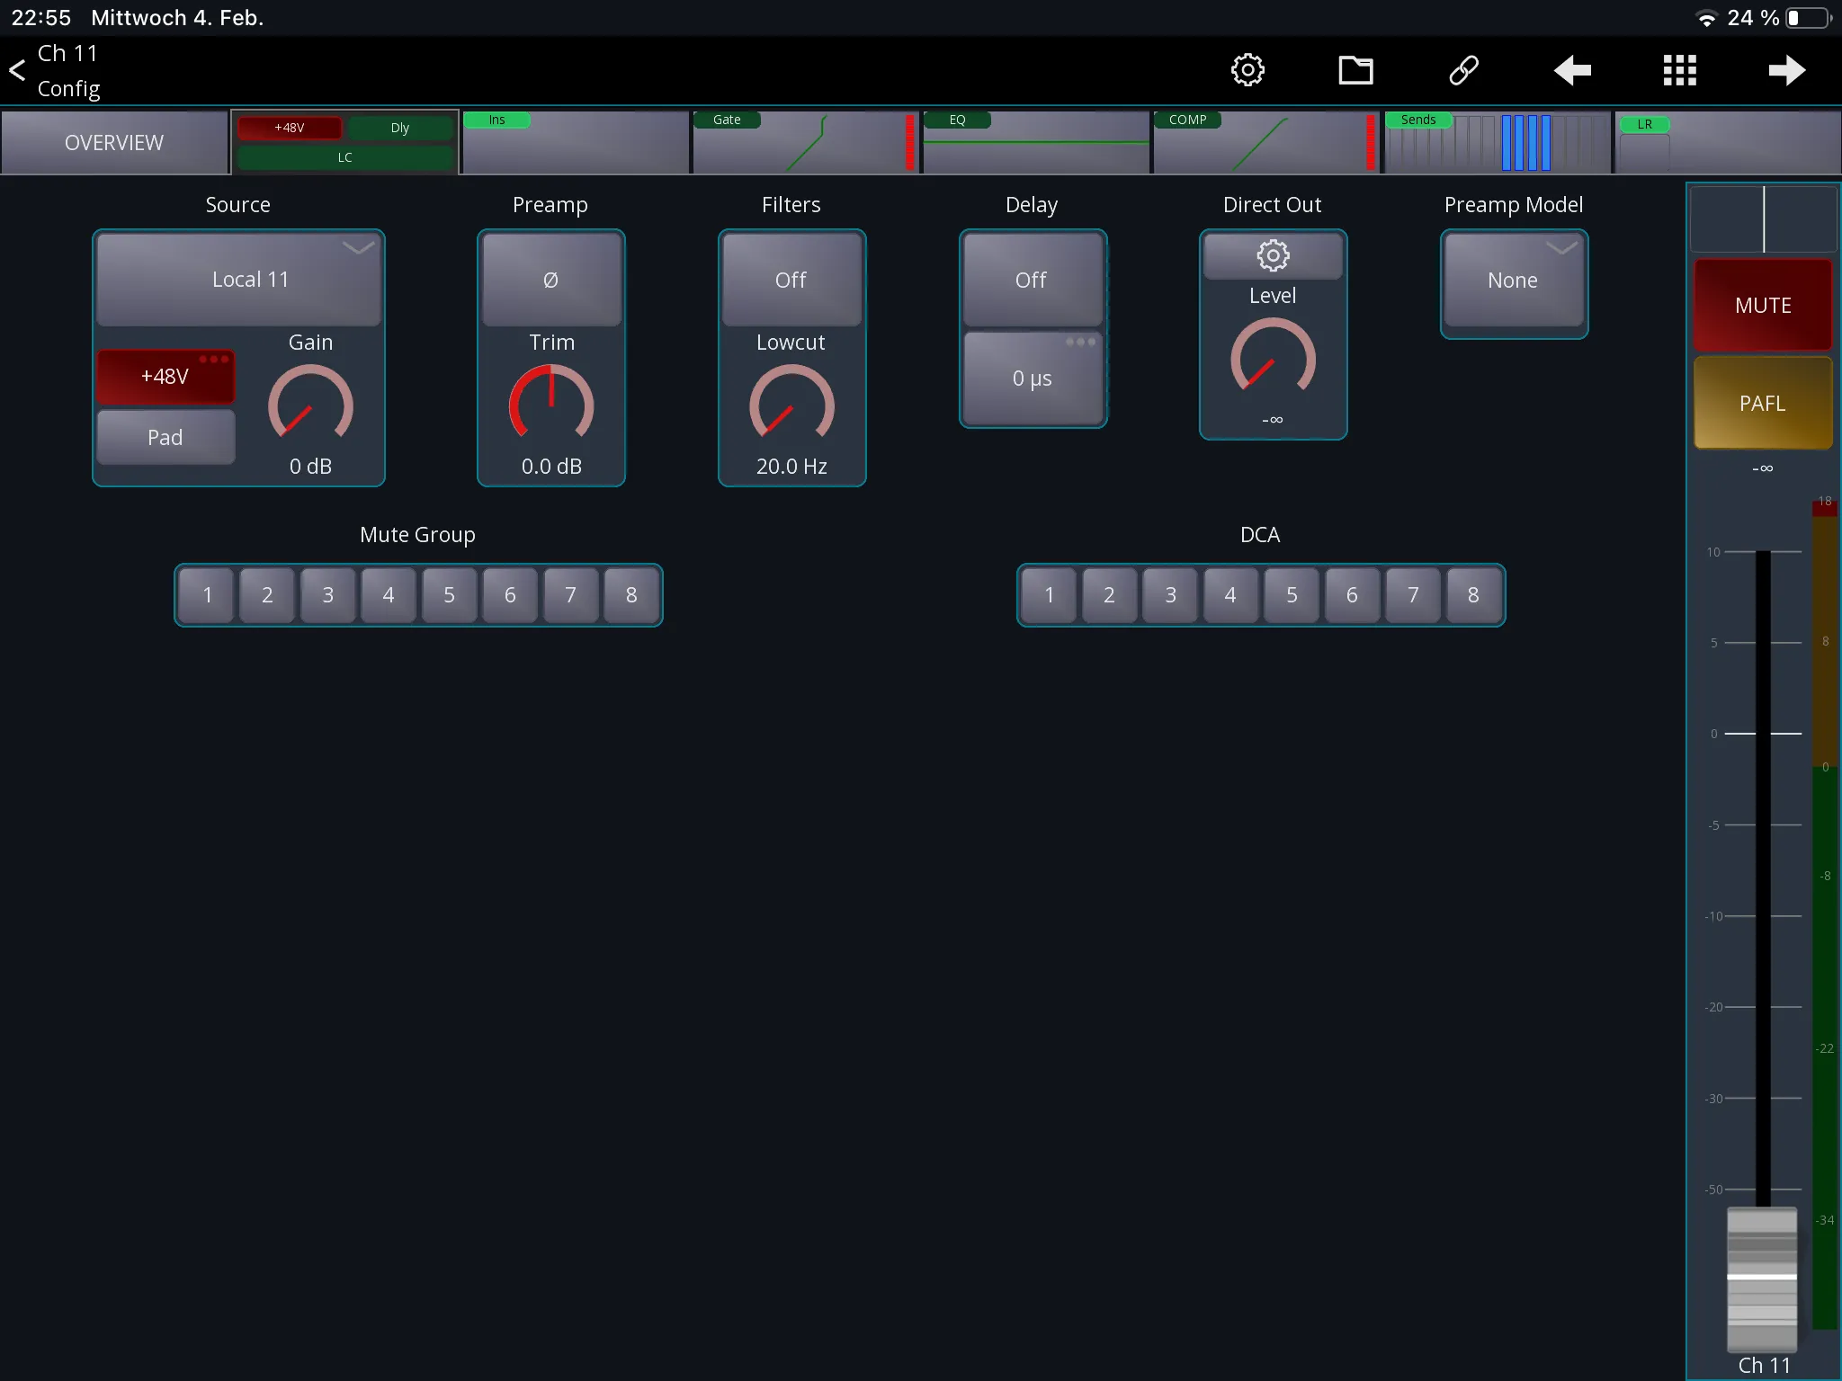Expand the Preamp Model None dropdown
Screen dimensions: 1842x1381
pos(1514,280)
